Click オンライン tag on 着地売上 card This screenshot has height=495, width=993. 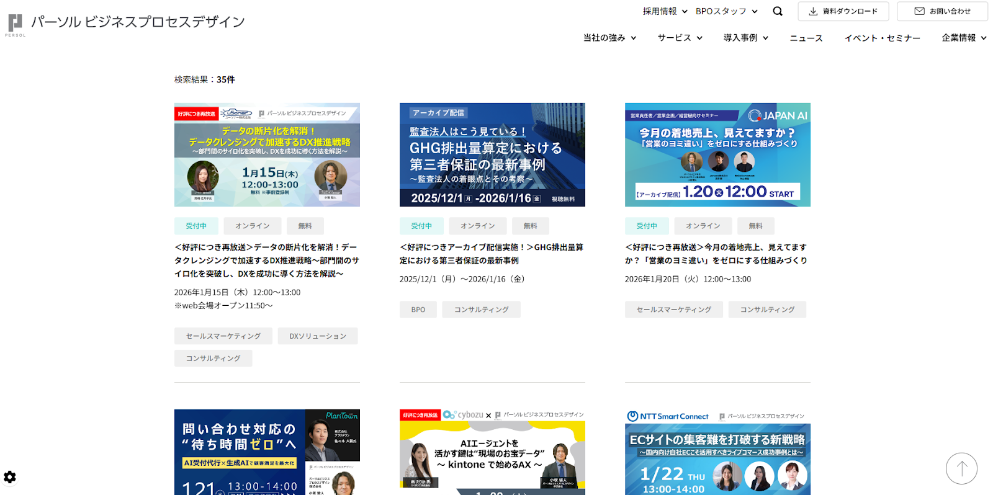pos(703,226)
